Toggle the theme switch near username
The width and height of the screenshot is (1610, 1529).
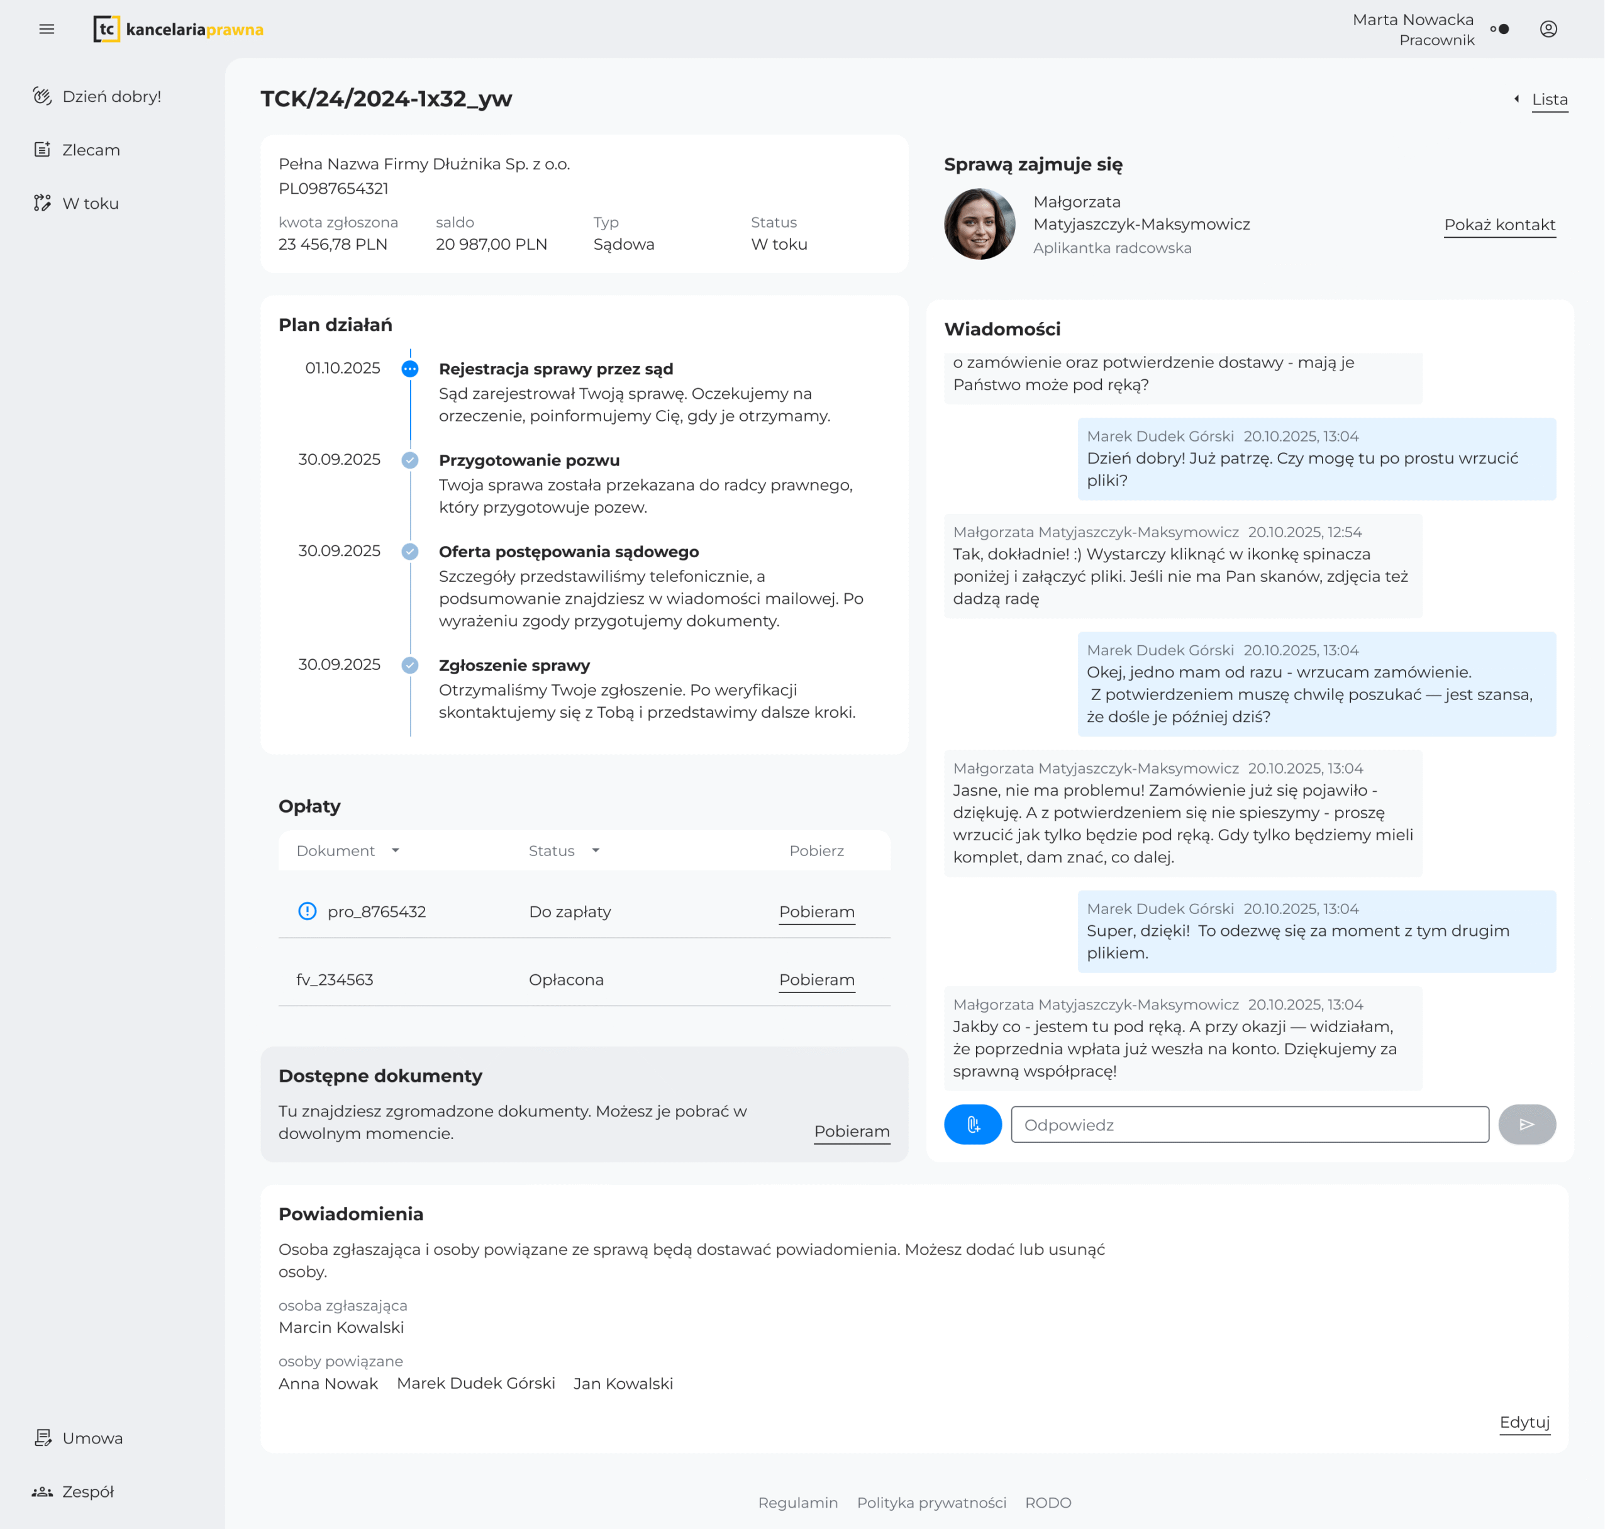click(x=1499, y=30)
